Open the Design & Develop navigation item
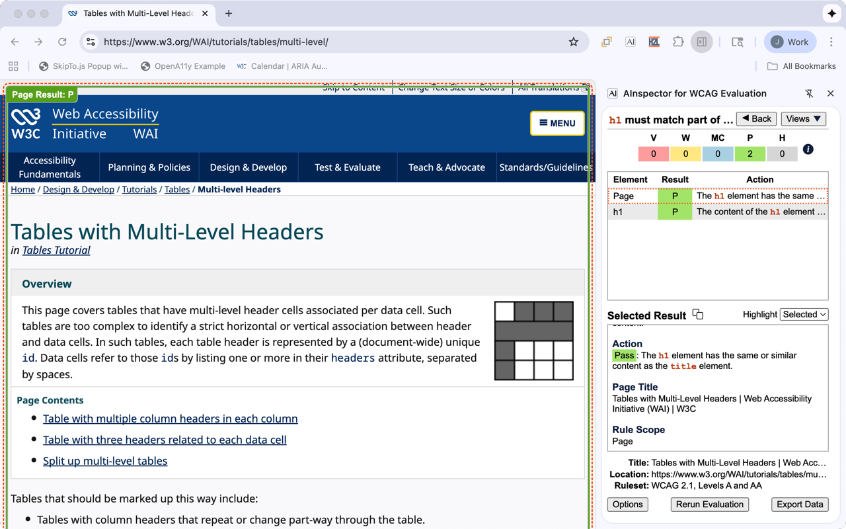Image resolution: width=846 pixels, height=529 pixels. (248, 167)
